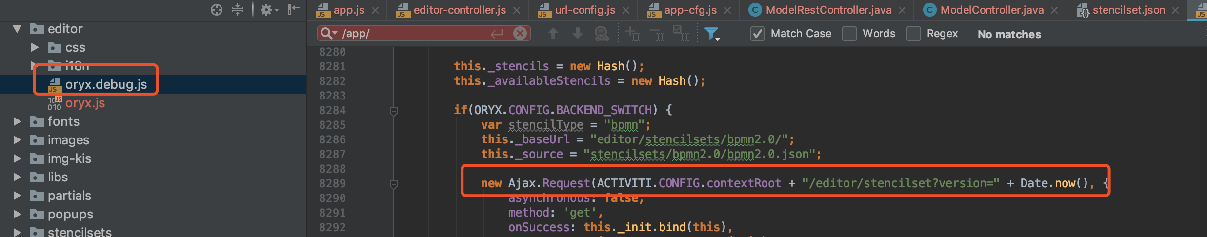Click the new line arrow in search field

pos(497,34)
